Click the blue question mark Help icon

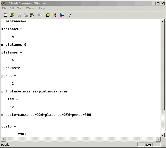(x=70, y=15)
